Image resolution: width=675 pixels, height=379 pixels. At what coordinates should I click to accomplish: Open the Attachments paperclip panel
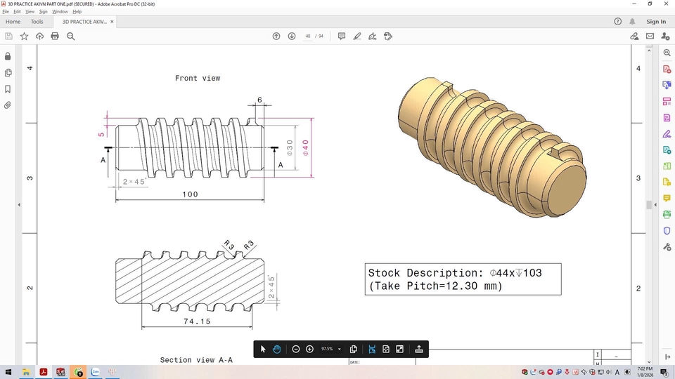(8, 105)
